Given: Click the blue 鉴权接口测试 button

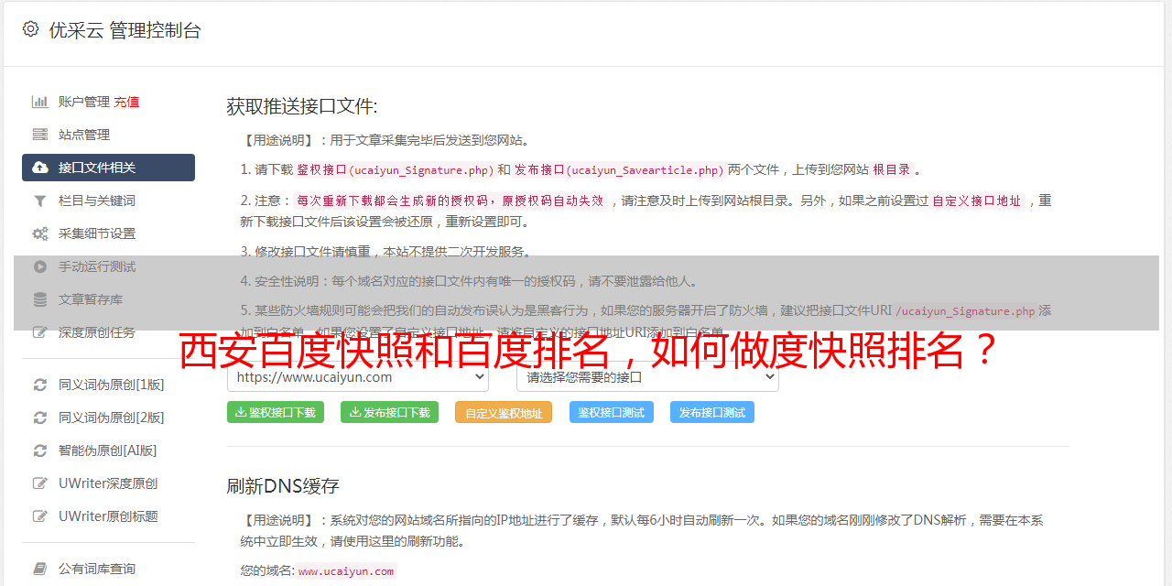Looking at the screenshot, I should (612, 412).
